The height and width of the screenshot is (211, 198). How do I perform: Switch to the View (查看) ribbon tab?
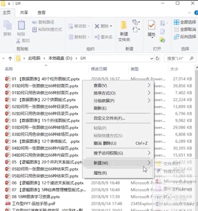(41, 13)
